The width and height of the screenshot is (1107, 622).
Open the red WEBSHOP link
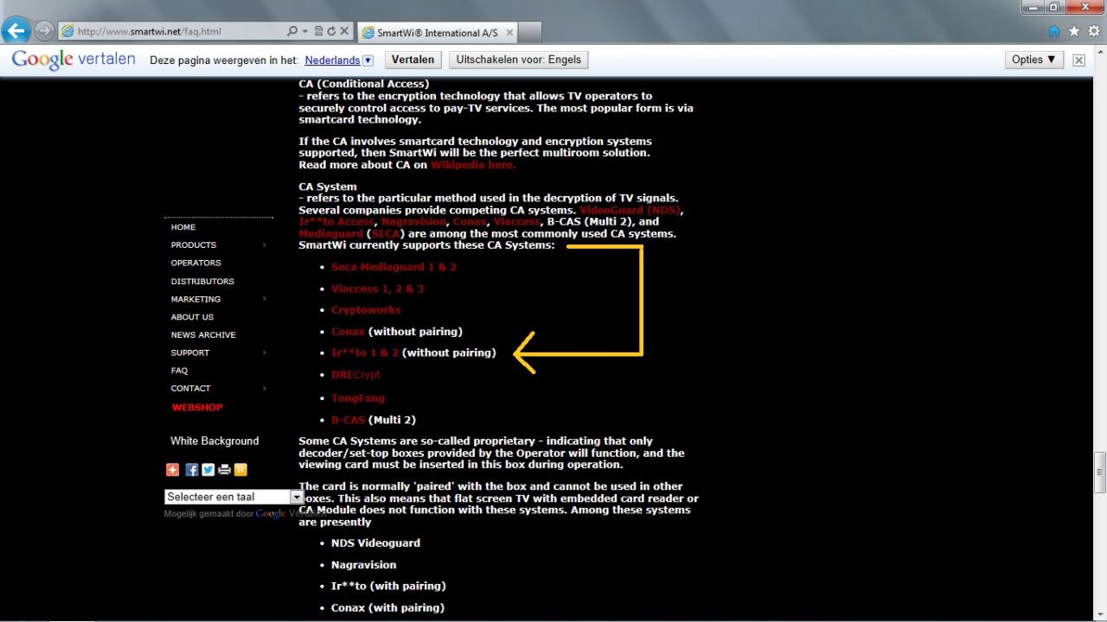click(197, 407)
